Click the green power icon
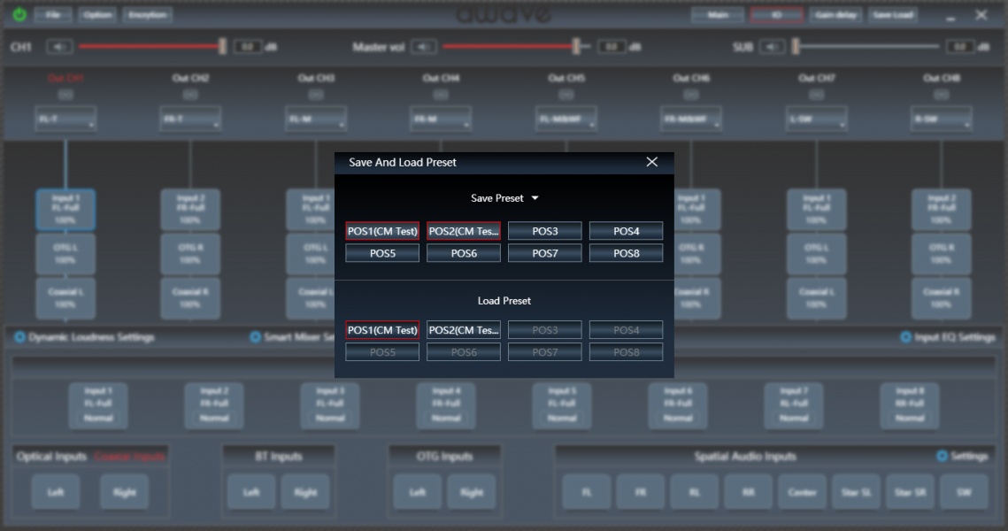This screenshot has width=1008, height=531. (19, 15)
